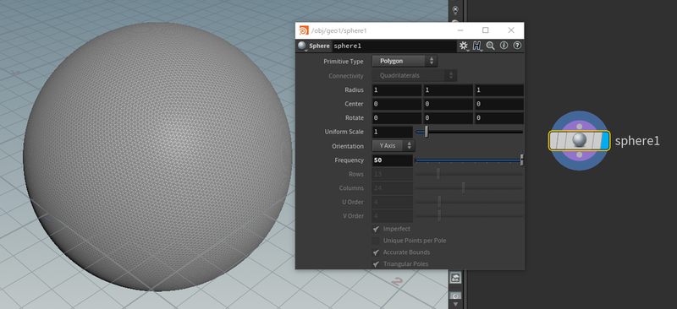The width and height of the screenshot is (677, 309).
Task: Click the U Order value field
Action: tap(393, 202)
